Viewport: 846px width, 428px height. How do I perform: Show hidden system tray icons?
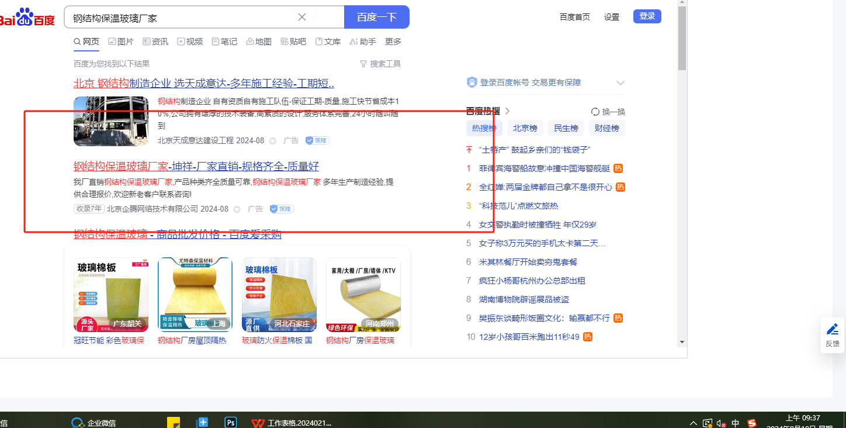pos(694,423)
